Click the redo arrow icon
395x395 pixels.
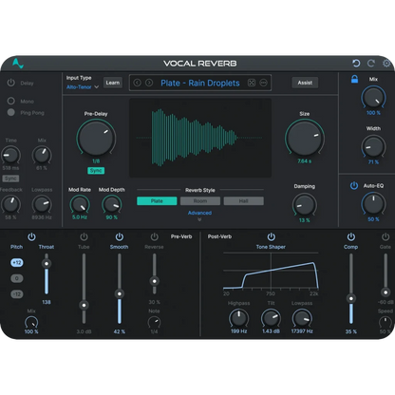371,64
